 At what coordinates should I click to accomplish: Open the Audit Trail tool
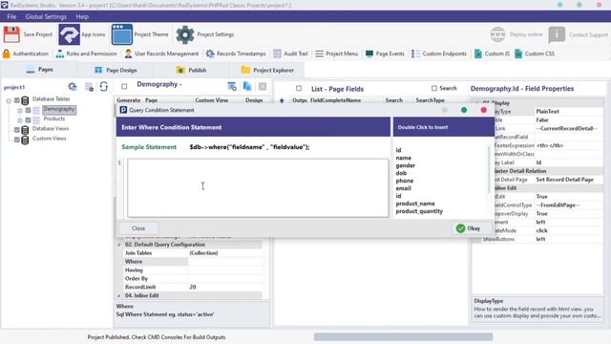coord(290,54)
